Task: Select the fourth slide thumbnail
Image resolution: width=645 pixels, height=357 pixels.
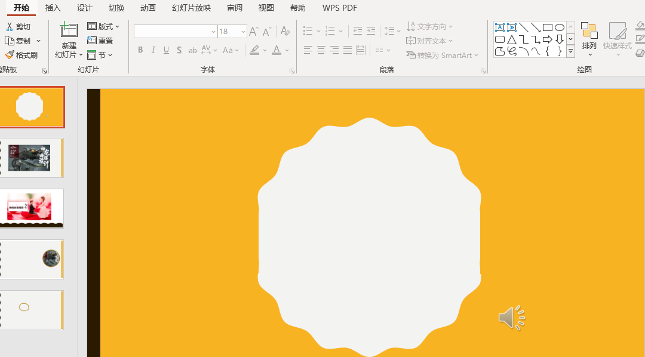Action: (x=32, y=259)
